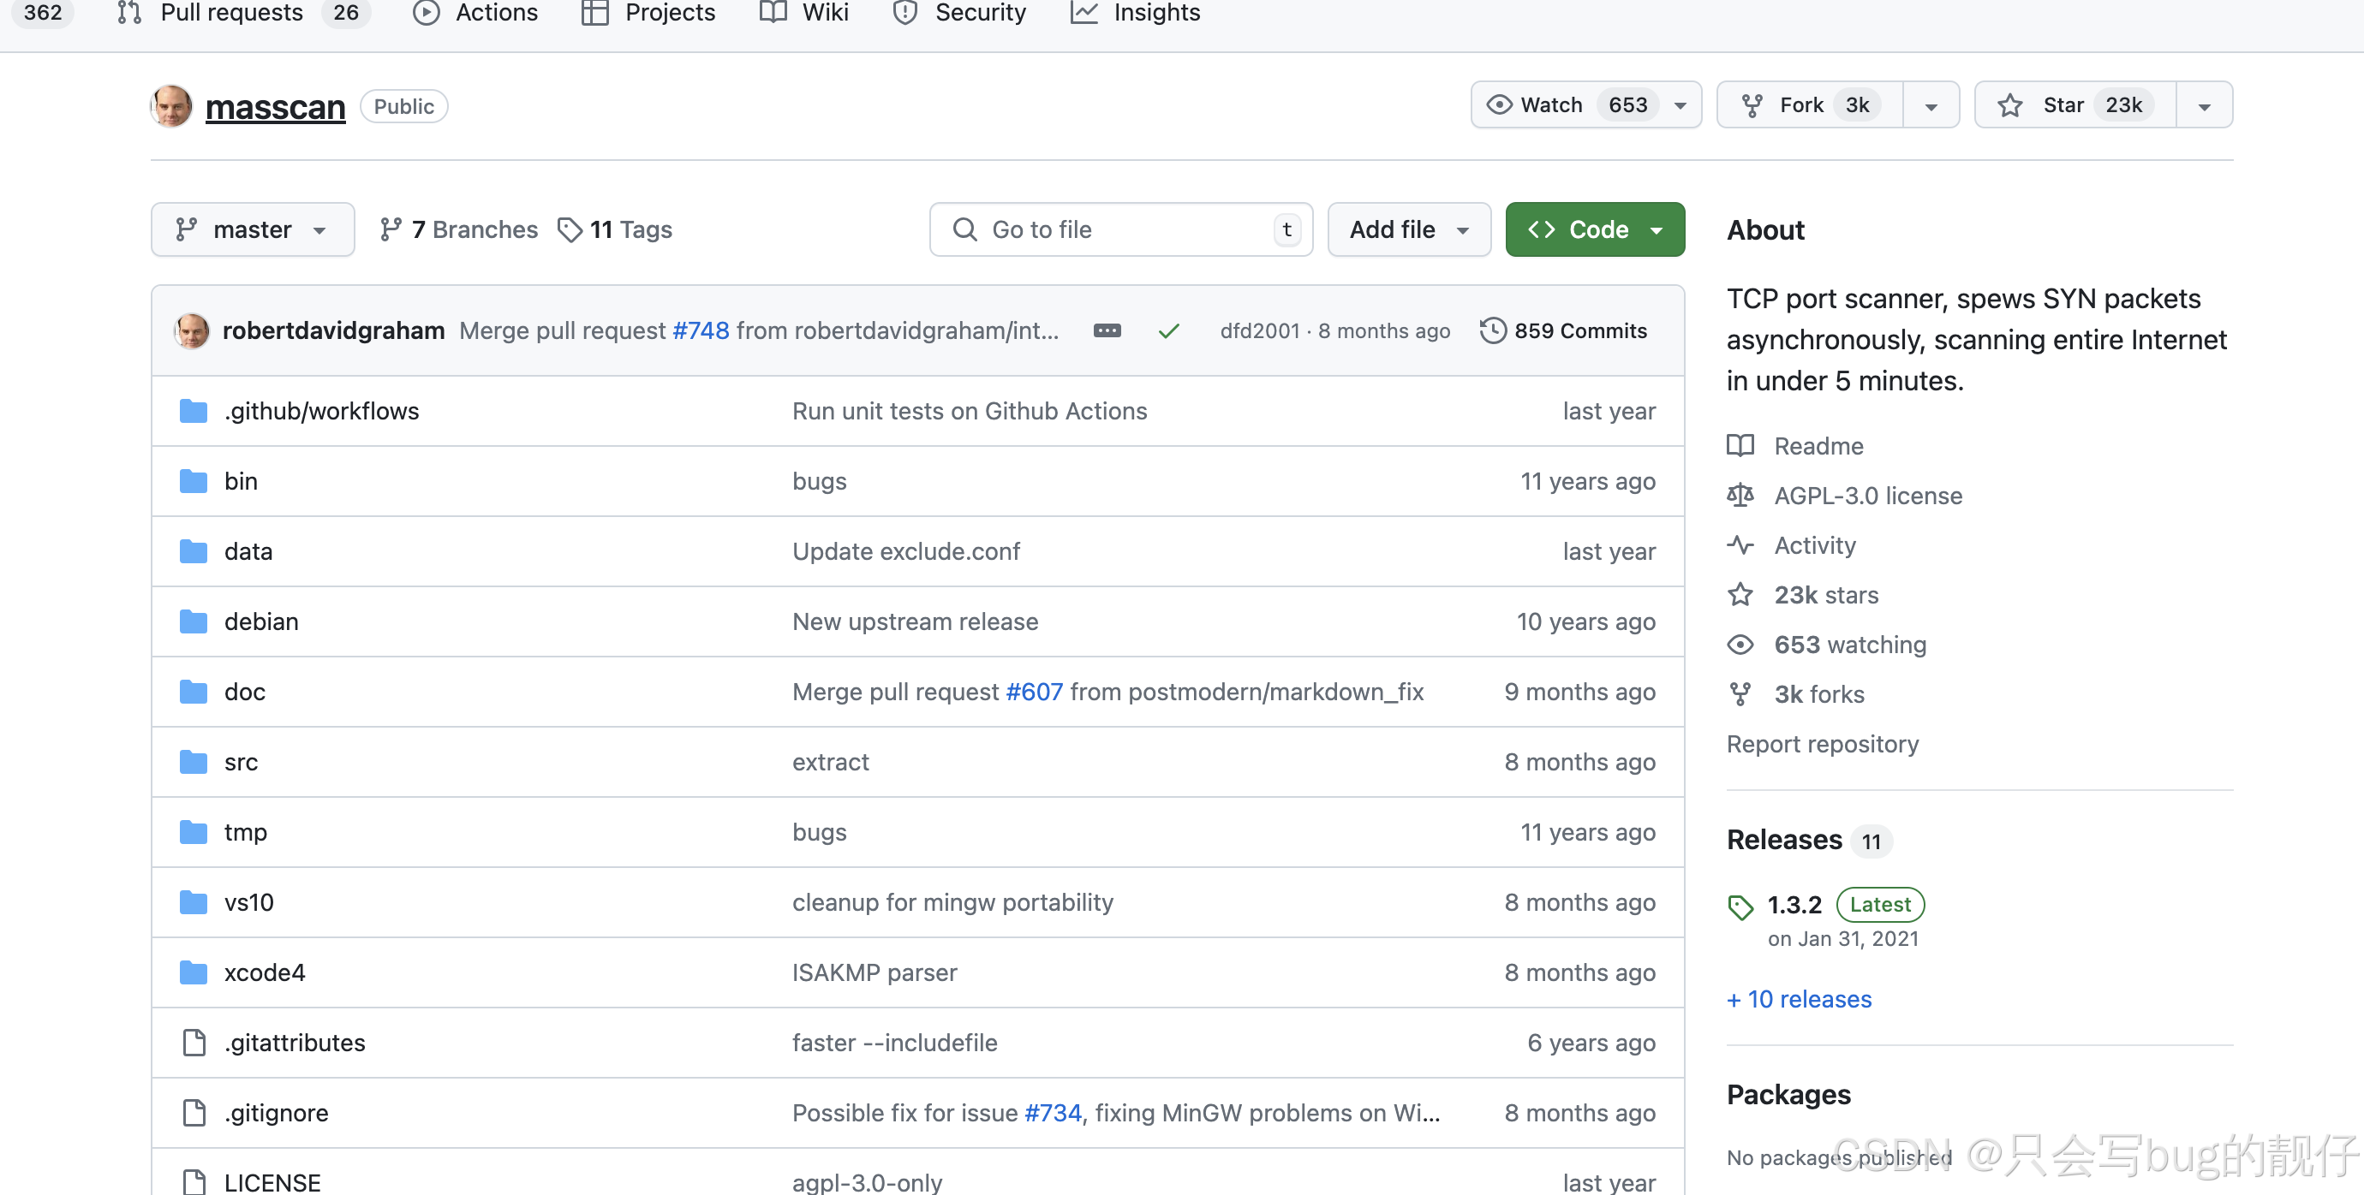
Task: Click the 3k forks link
Action: tap(1818, 693)
